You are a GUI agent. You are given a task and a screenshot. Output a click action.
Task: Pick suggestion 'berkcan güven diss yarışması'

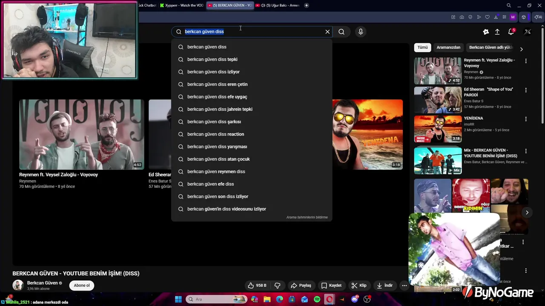(x=252, y=147)
